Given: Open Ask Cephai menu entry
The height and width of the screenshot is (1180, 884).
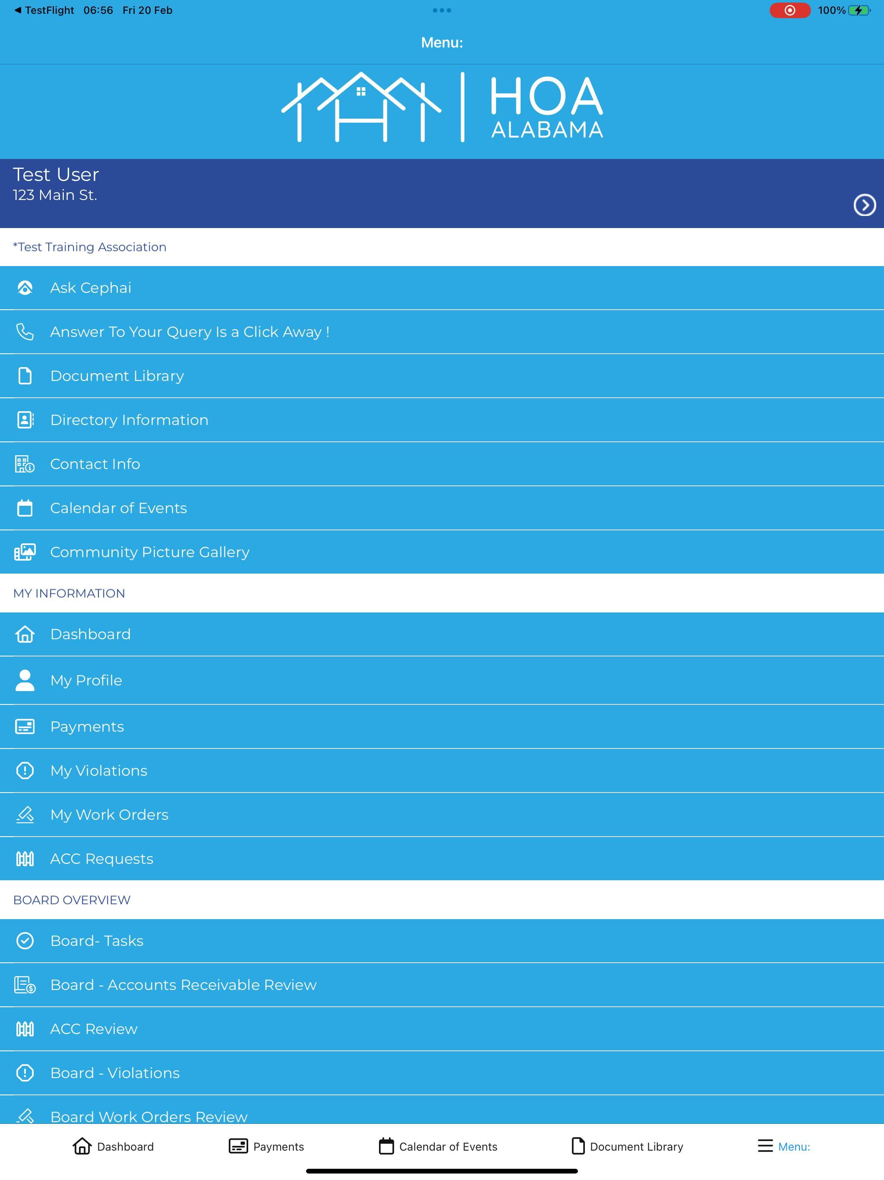Looking at the screenshot, I should coord(442,288).
